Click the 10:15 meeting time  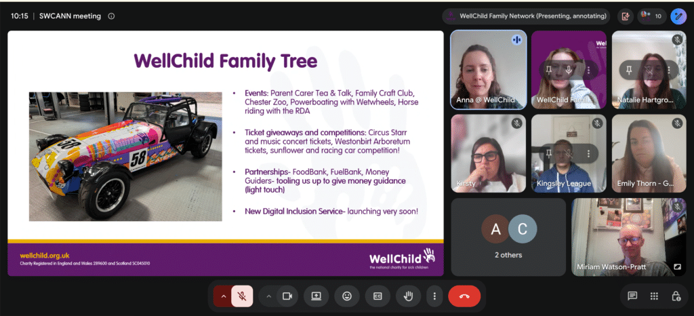pyautogui.click(x=20, y=16)
